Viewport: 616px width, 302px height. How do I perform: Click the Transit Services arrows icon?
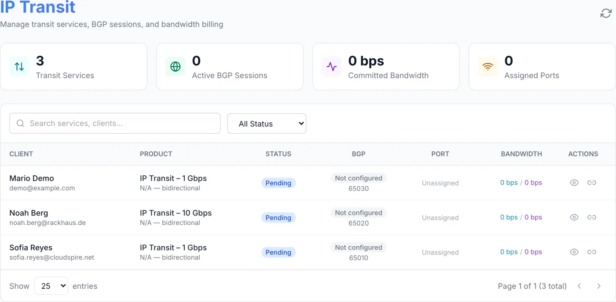point(19,67)
